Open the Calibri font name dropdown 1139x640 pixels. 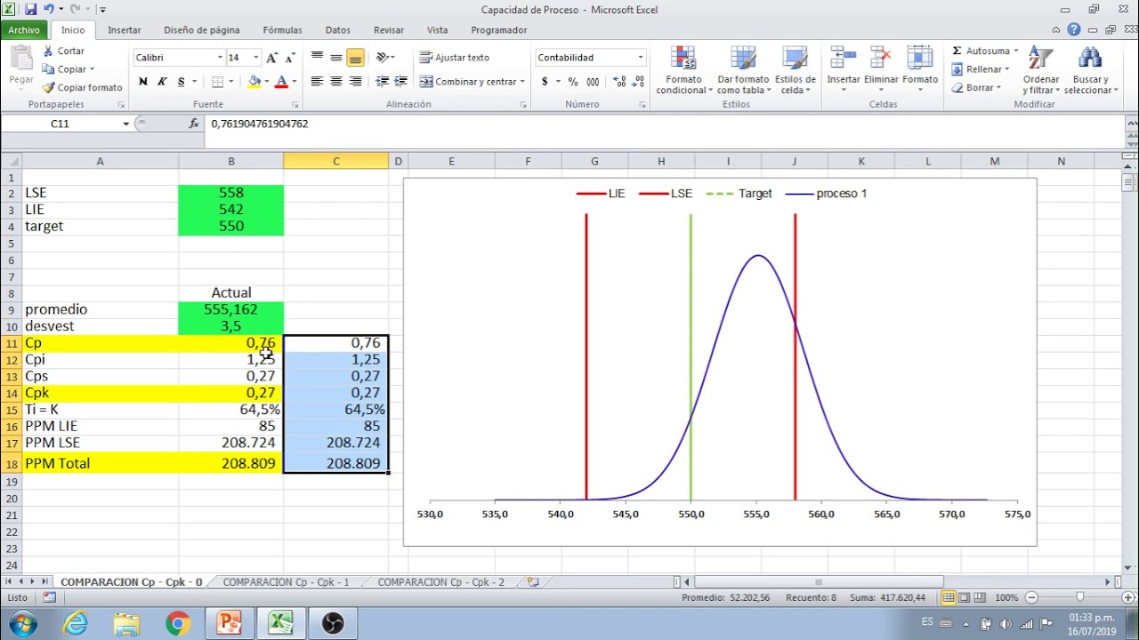(x=220, y=58)
